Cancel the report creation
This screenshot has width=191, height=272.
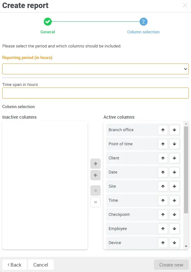coord(41,265)
